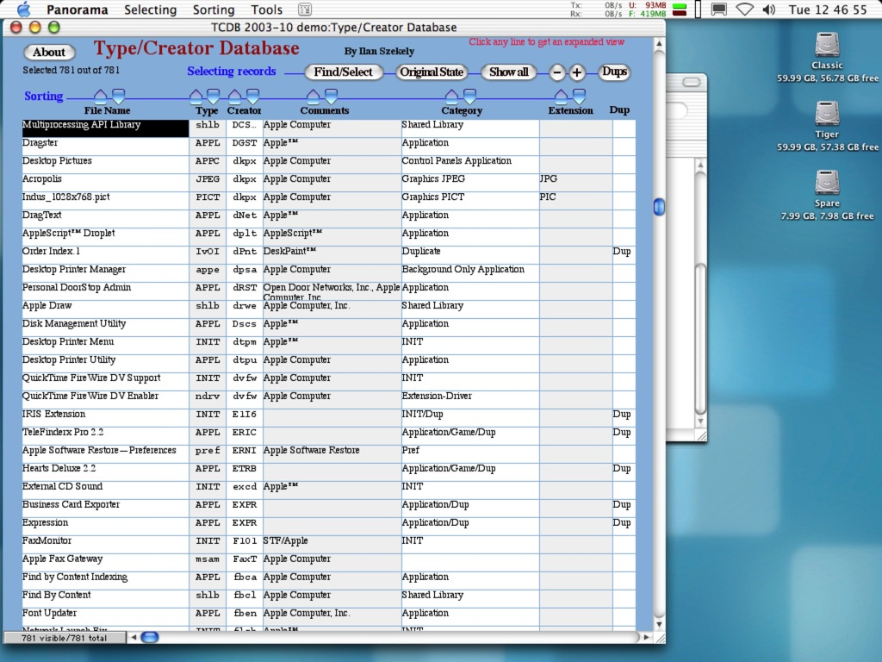Click the scroll up arrow of database window
The width and height of the screenshot is (882, 662).
[x=659, y=44]
